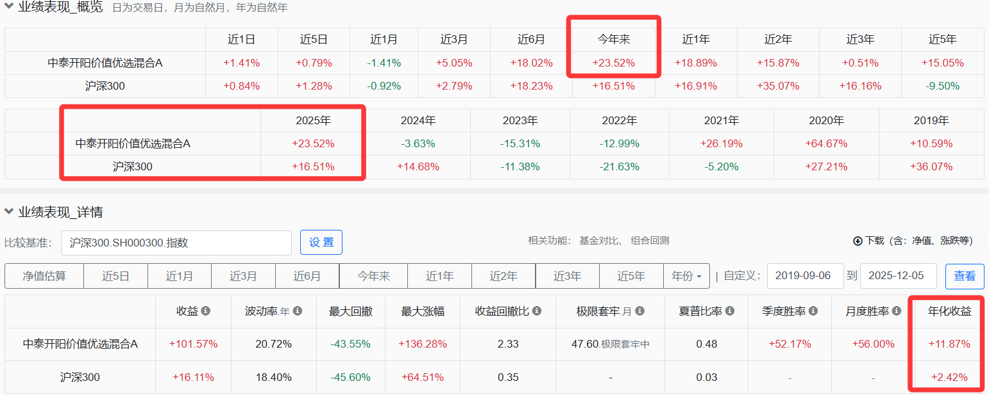Viewport: 989px width, 395px height.
Task: Collapse the 业绩表现_概览 section chevron
Action: (9, 8)
